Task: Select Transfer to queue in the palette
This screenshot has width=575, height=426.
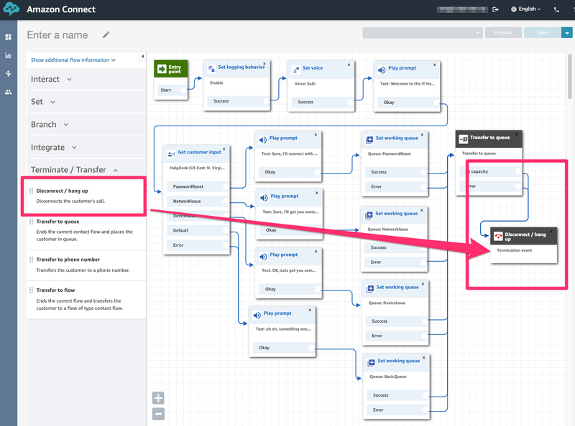Action: click(86, 230)
